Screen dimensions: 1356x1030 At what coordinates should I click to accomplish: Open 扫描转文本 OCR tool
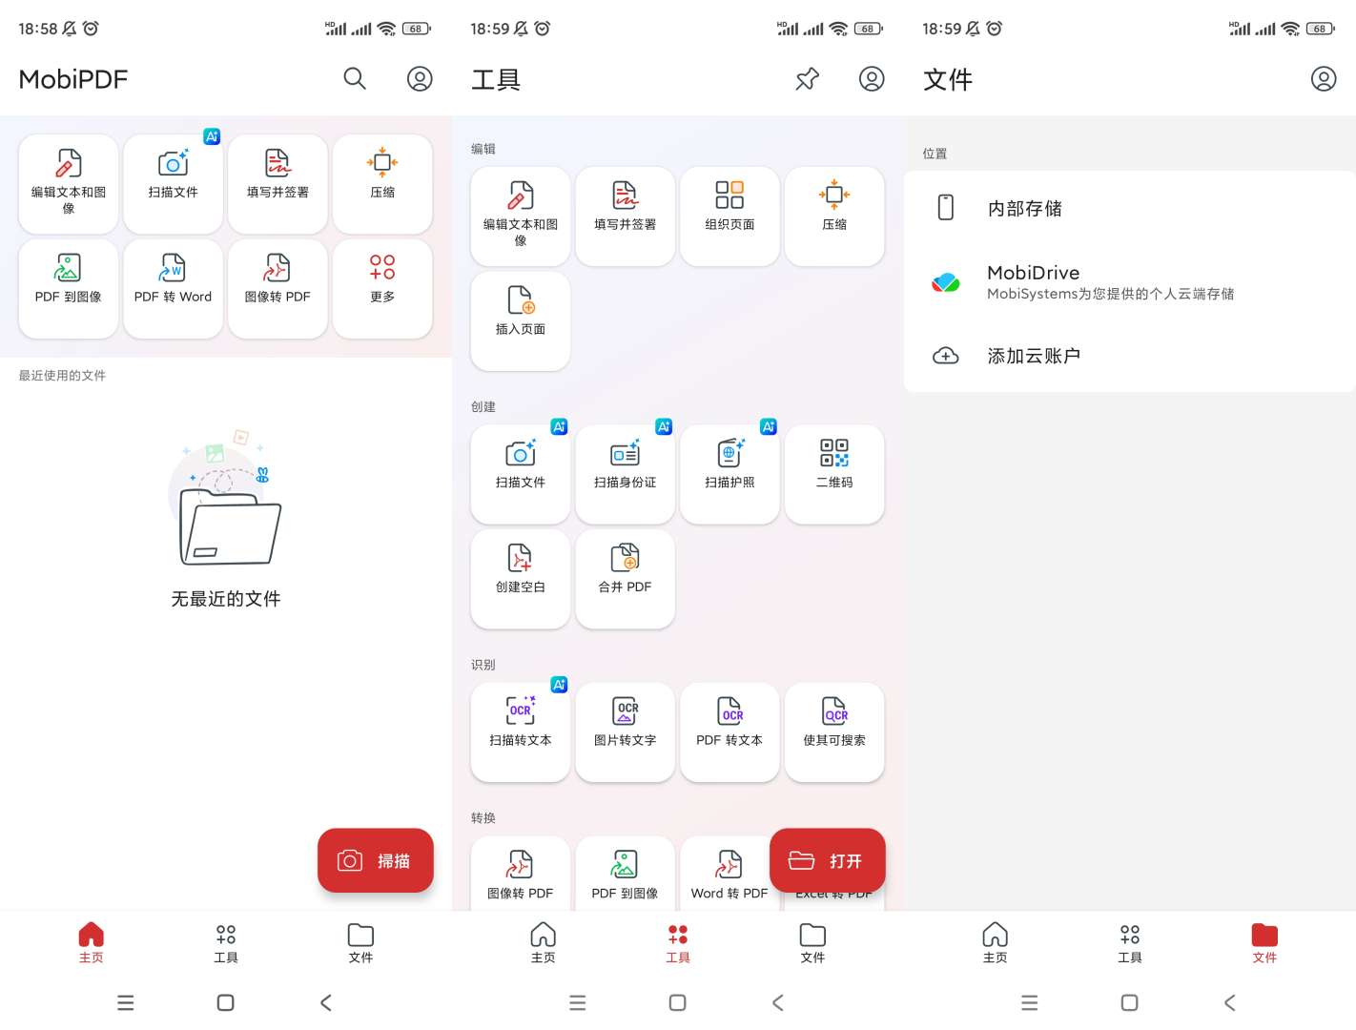[x=521, y=732]
